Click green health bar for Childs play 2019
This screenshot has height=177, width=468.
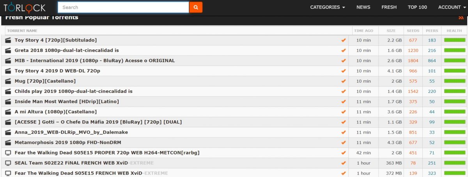455,91
